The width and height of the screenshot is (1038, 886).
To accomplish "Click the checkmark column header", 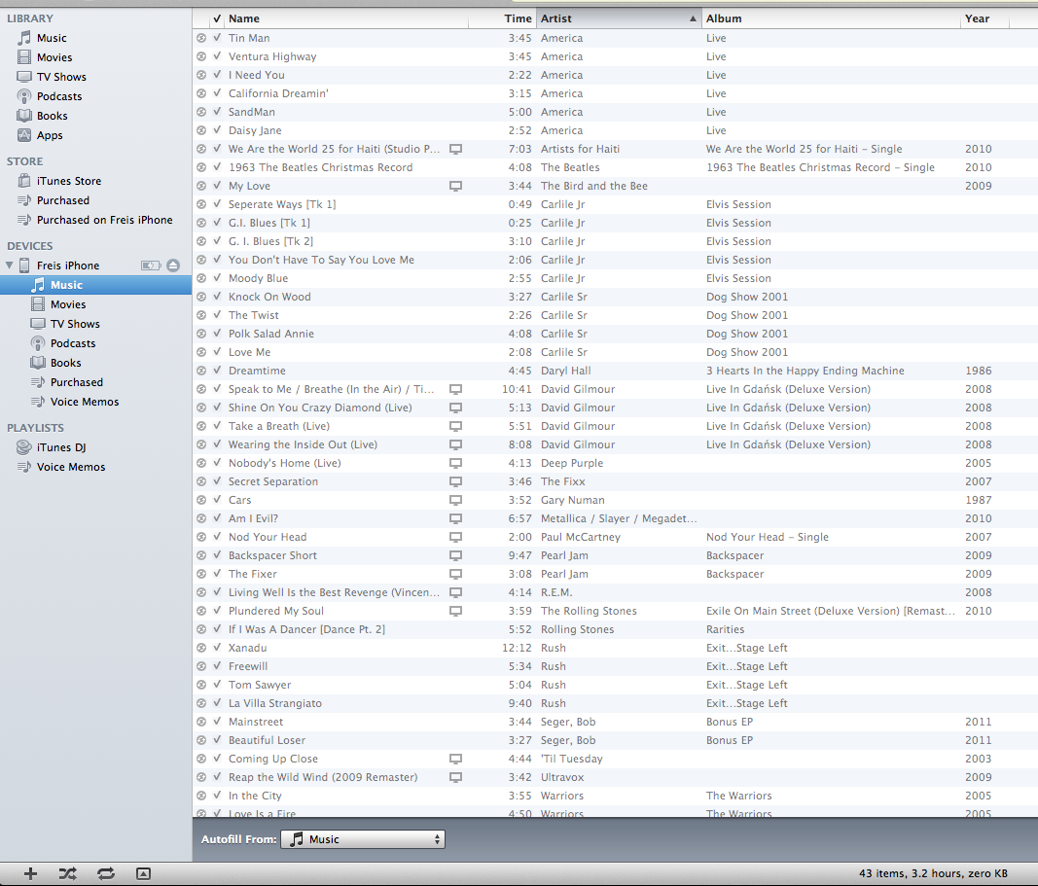I will click(217, 18).
